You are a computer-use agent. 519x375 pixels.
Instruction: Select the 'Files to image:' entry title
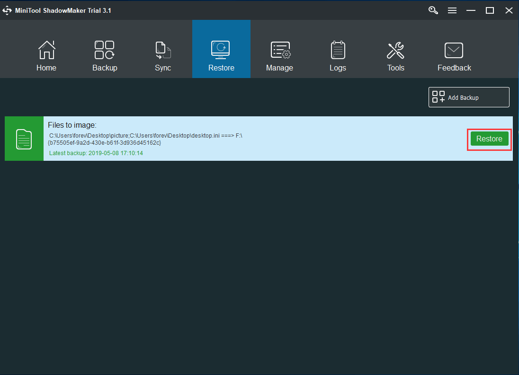(72, 125)
